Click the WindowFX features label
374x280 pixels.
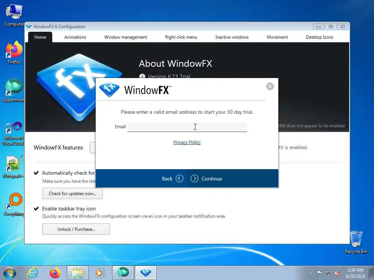(x=58, y=148)
